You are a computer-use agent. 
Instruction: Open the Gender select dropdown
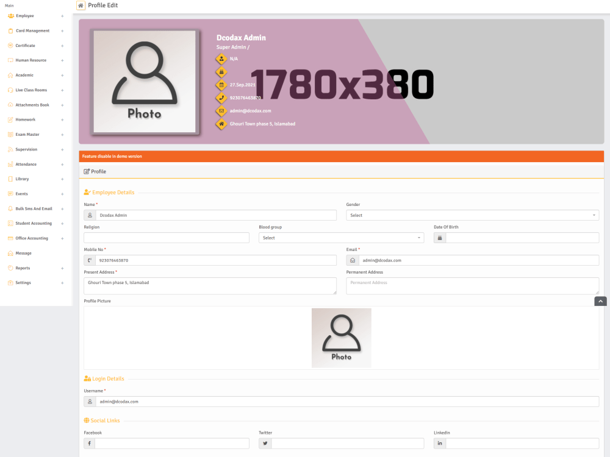472,215
